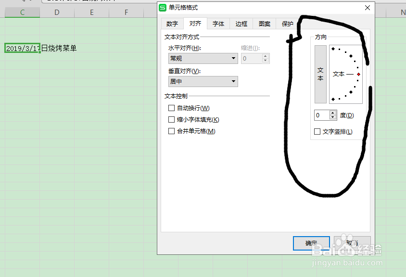Select cell containing 2019/3/17
The height and width of the screenshot is (277, 406).
[22, 48]
